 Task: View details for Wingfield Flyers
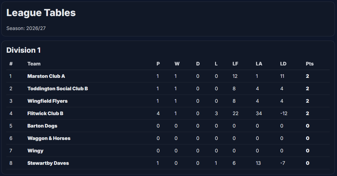[47, 101]
